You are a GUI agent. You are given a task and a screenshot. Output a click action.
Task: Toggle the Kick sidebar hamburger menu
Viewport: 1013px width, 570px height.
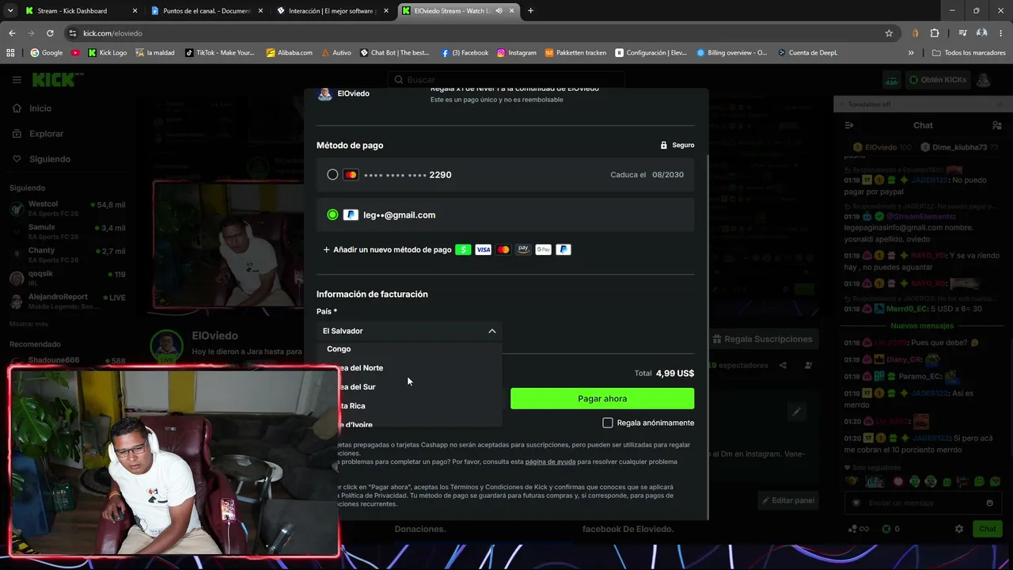(17, 80)
